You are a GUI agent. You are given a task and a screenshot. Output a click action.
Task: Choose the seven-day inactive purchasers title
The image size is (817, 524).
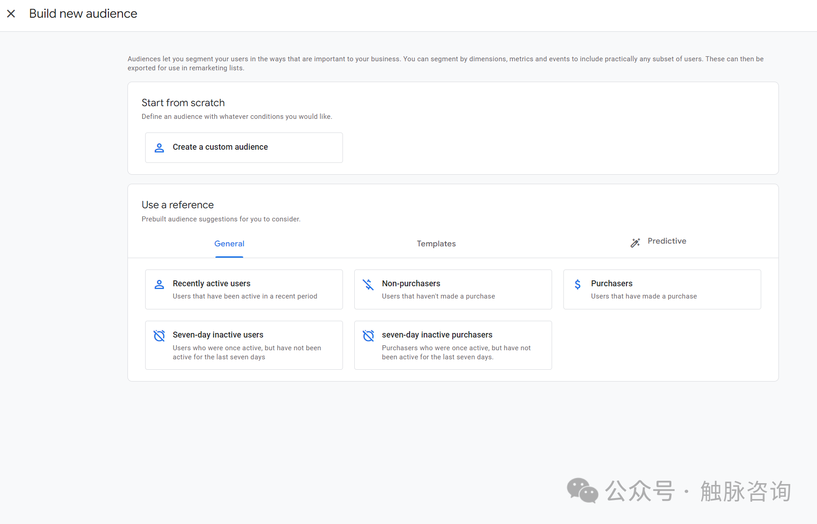click(x=437, y=335)
